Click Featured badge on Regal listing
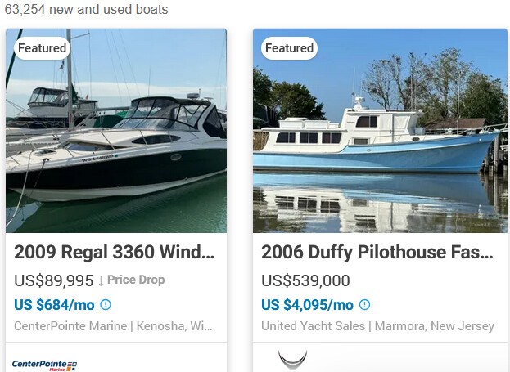510x372 pixels. [42, 48]
